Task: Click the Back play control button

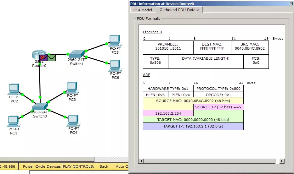Action: click(x=104, y=166)
